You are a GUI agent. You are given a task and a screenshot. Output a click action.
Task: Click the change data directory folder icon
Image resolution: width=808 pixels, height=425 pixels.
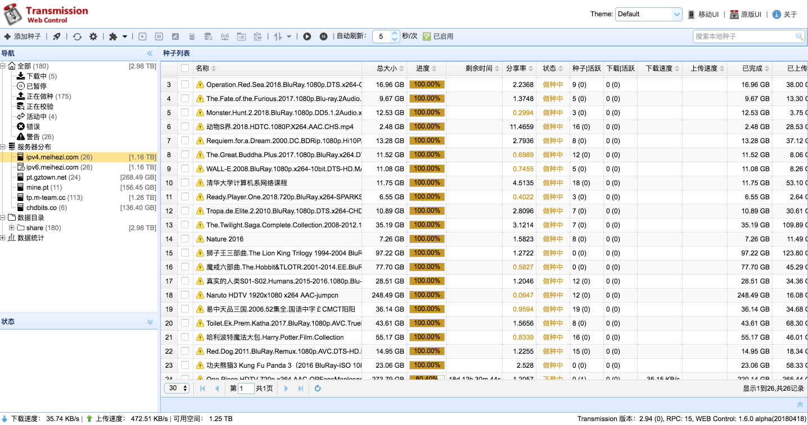click(x=241, y=36)
